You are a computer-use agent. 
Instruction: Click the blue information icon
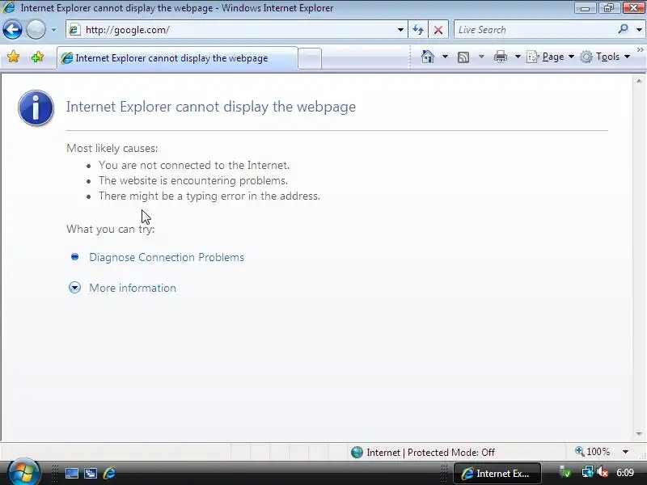tap(36, 108)
